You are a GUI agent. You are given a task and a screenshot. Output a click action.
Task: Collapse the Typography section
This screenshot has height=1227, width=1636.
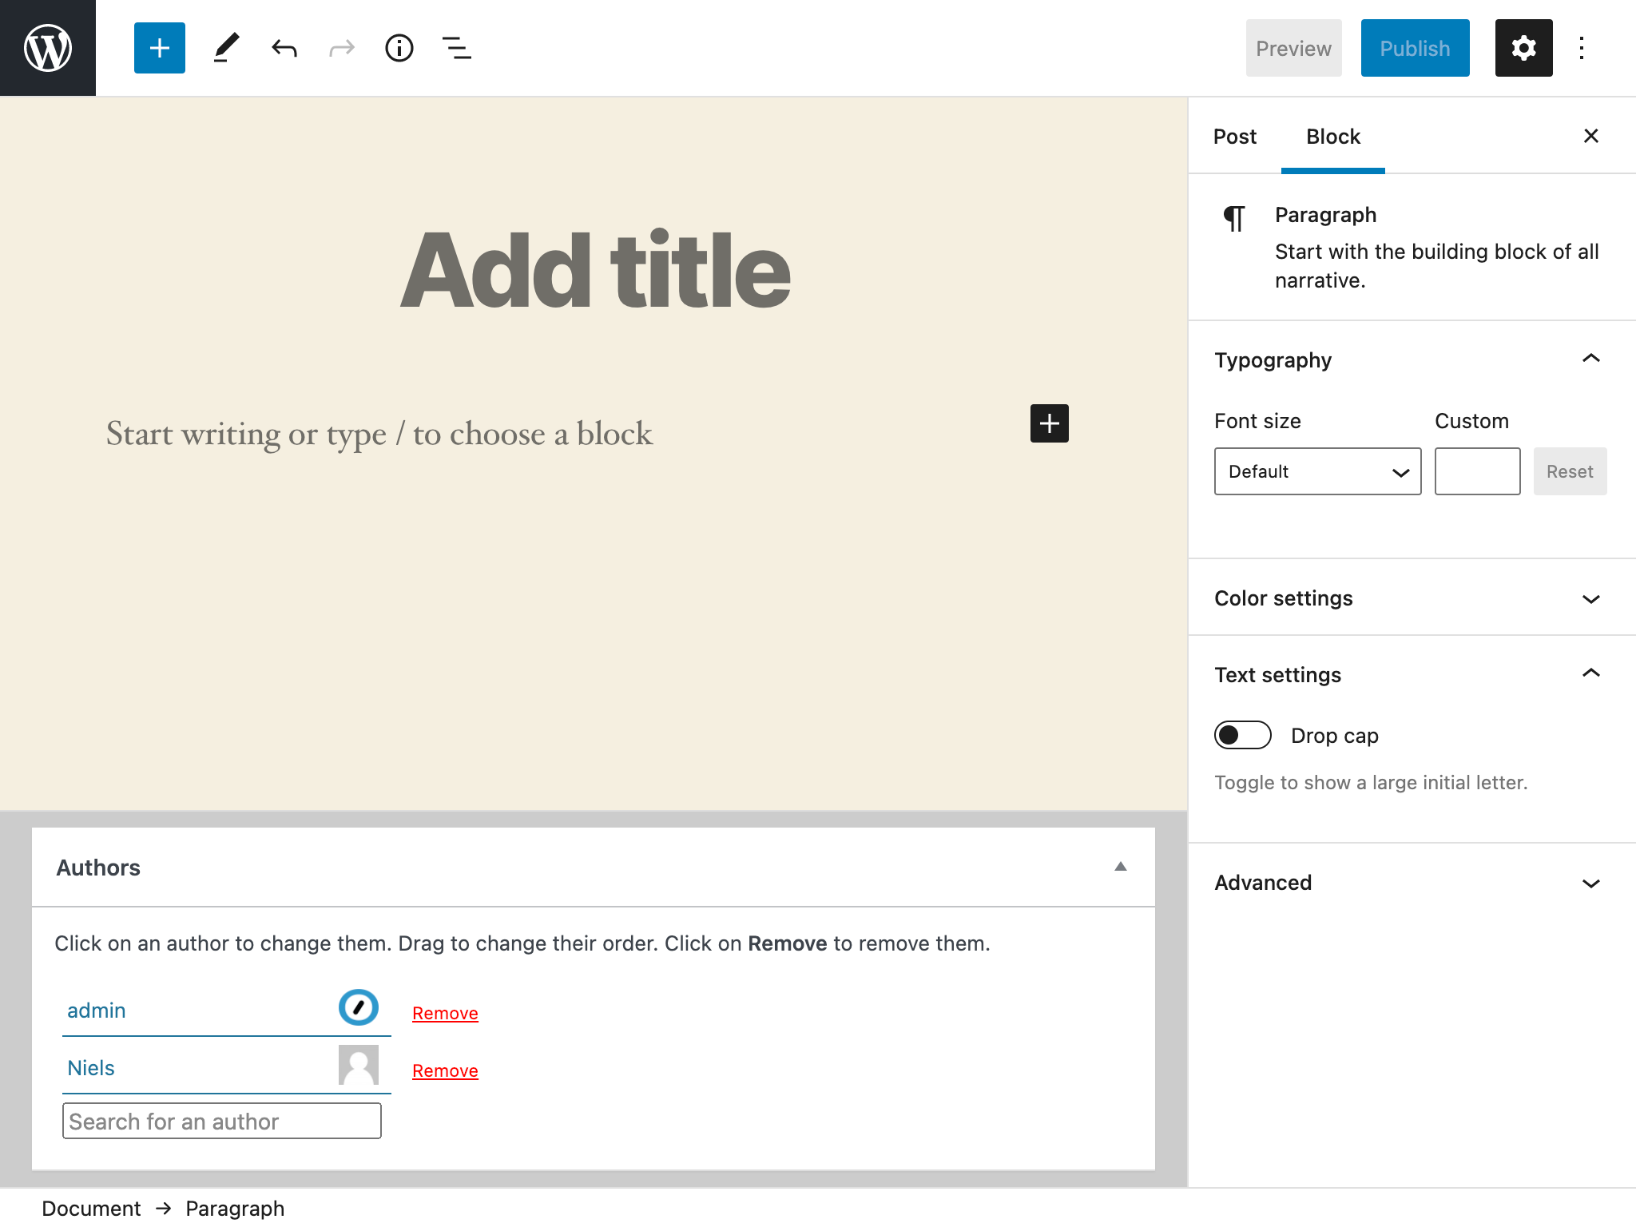[1590, 359]
